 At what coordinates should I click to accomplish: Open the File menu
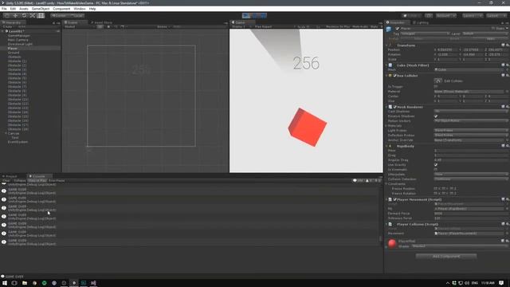(4, 9)
